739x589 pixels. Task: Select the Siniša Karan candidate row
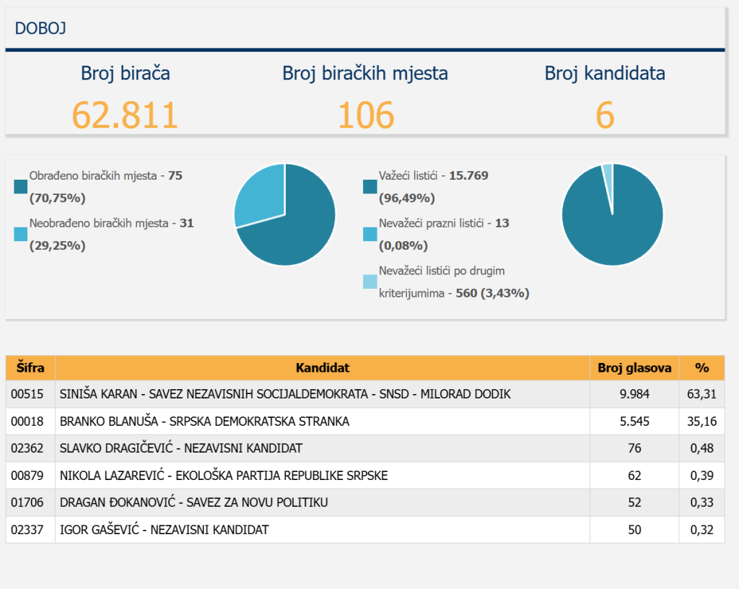(285, 394)
